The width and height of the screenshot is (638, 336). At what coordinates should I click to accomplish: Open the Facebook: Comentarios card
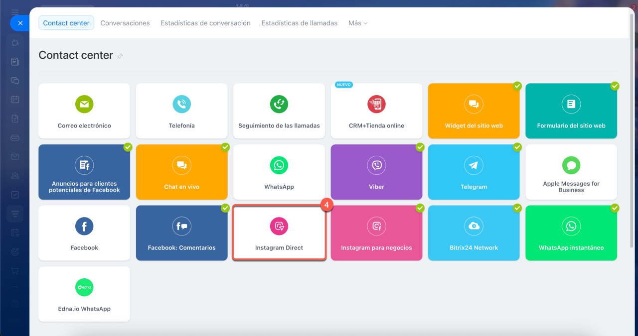coord(181,233)
